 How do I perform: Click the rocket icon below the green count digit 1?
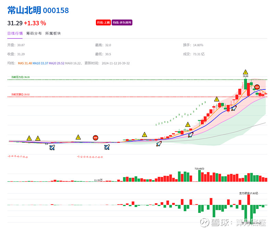pyautogui.click(x=159, y=144)
